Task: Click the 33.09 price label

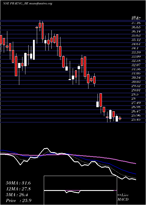Action: pyautogui.click(x=136, y=57)
